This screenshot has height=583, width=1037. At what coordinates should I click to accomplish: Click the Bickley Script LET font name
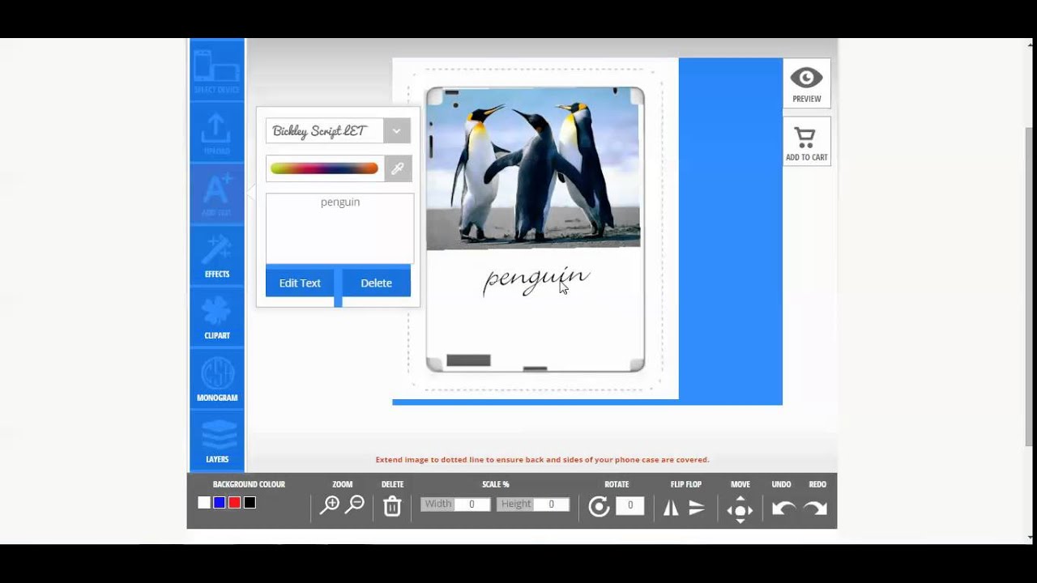coord(319,130)
